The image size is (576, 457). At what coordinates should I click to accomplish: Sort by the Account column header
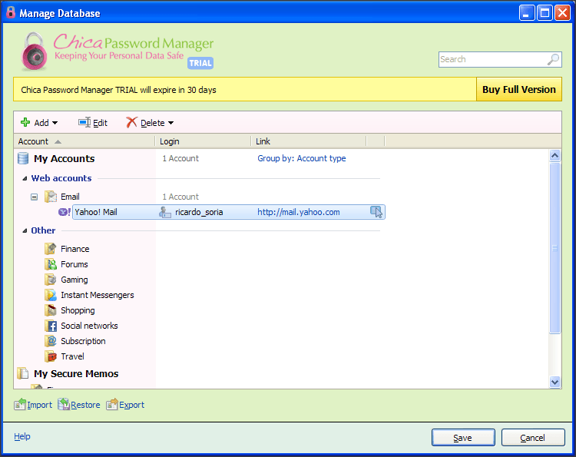coord(84,141)
